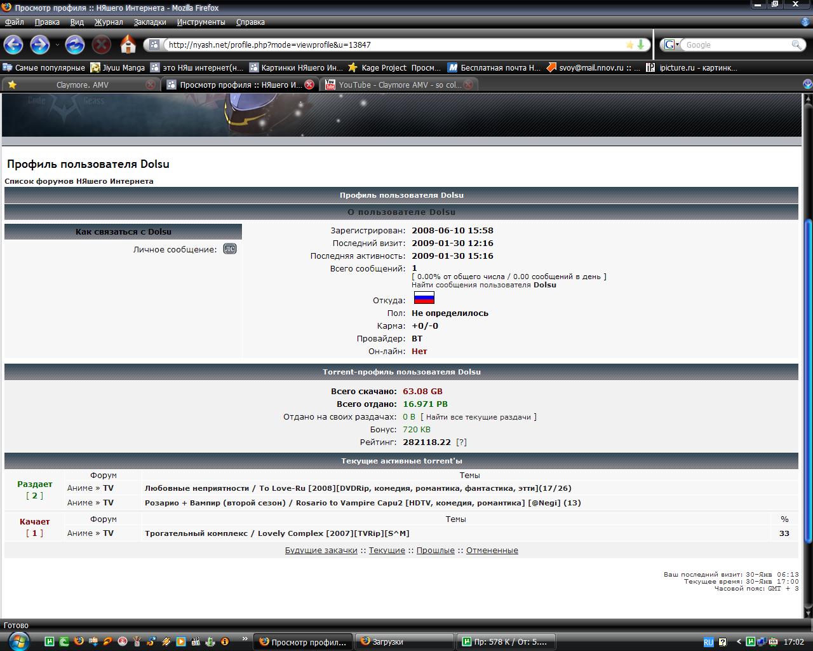Open the Прошлые downloads link
This screenshot has height=651, width=813.
(436, 551)
